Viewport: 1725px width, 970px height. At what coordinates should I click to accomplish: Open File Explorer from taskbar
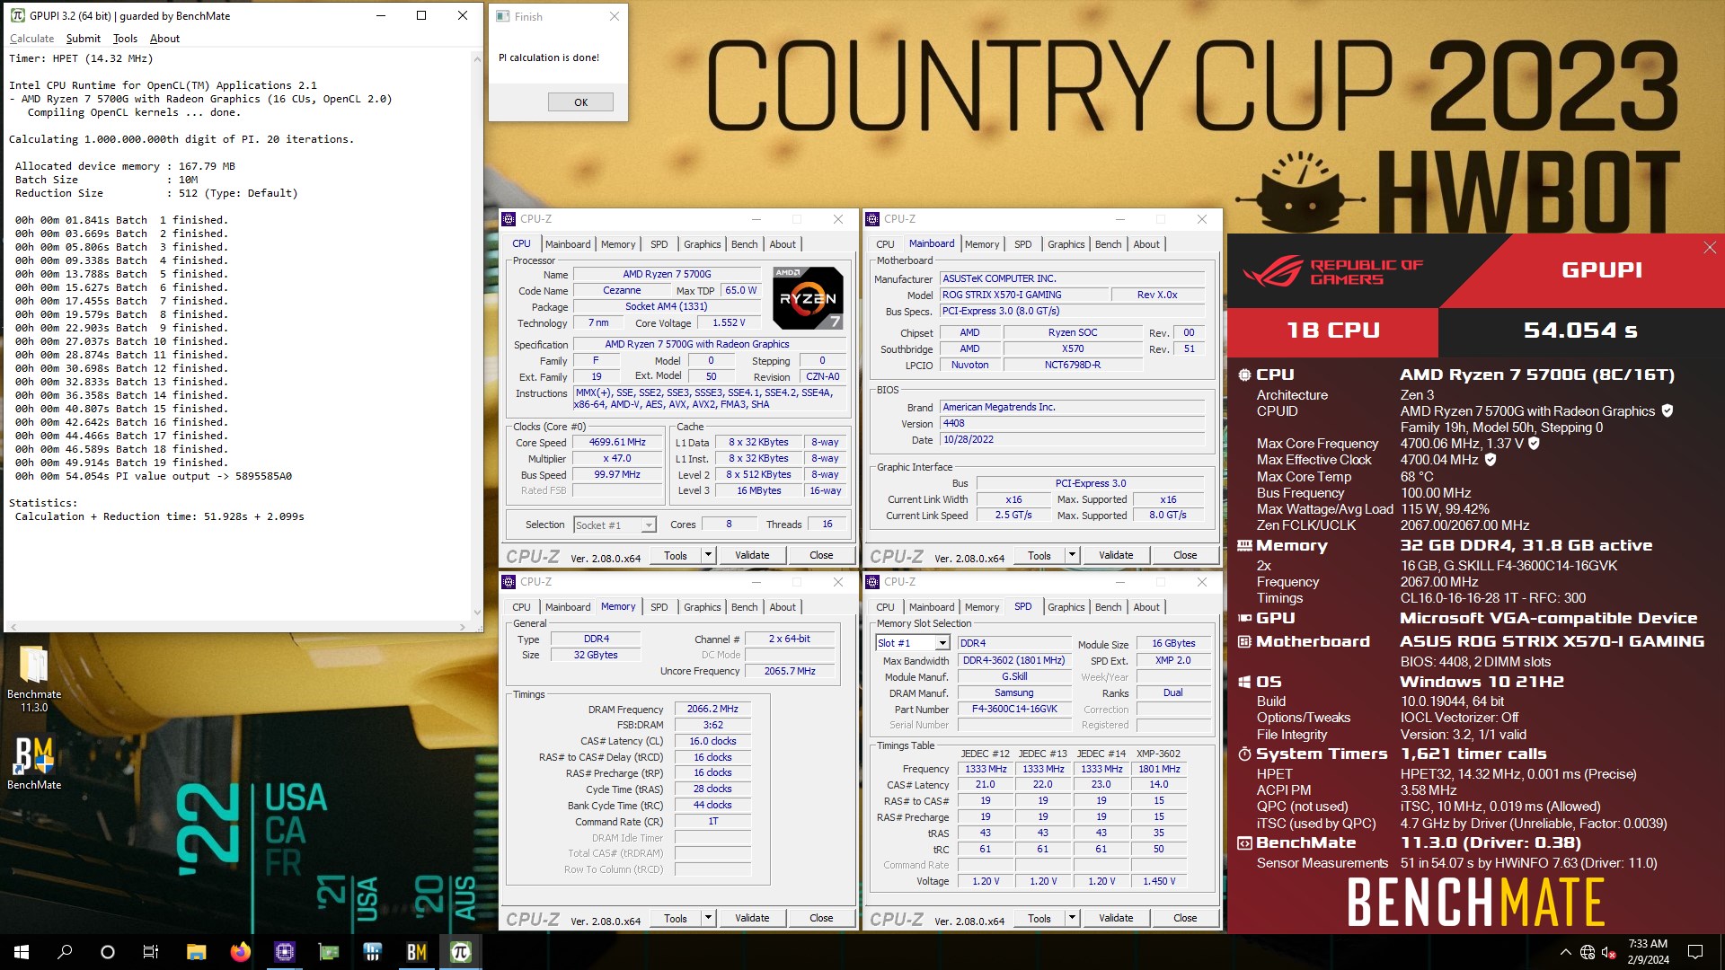click(x=196, y=952)
